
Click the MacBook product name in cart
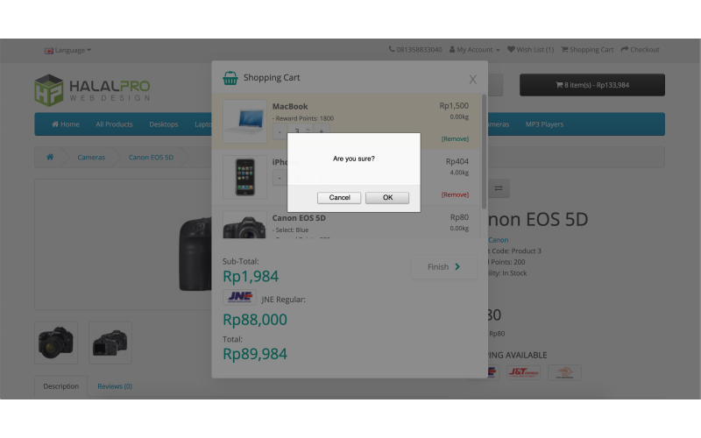click(290, 106)
